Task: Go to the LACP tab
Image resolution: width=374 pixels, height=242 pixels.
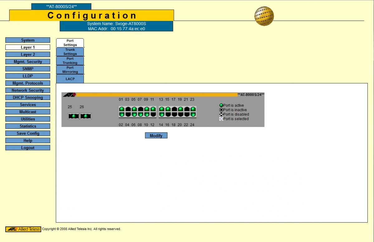Action: pos(70,79)
